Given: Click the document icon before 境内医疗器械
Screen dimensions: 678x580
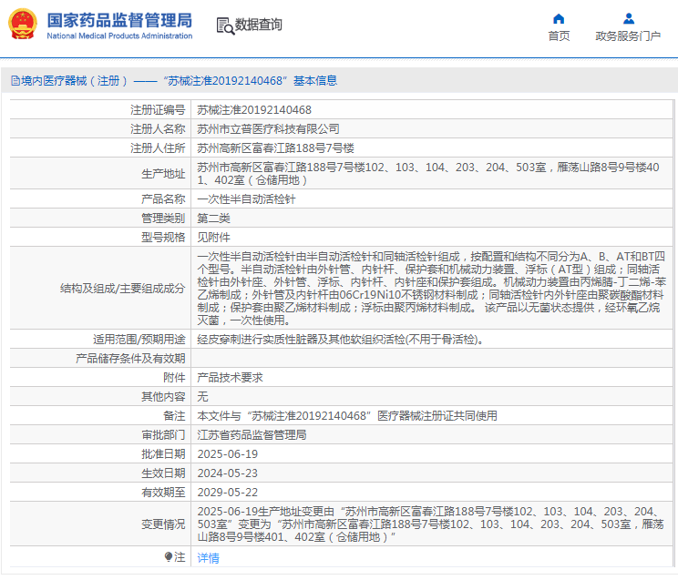Looking at the screenshot, I should click(15, 81).
